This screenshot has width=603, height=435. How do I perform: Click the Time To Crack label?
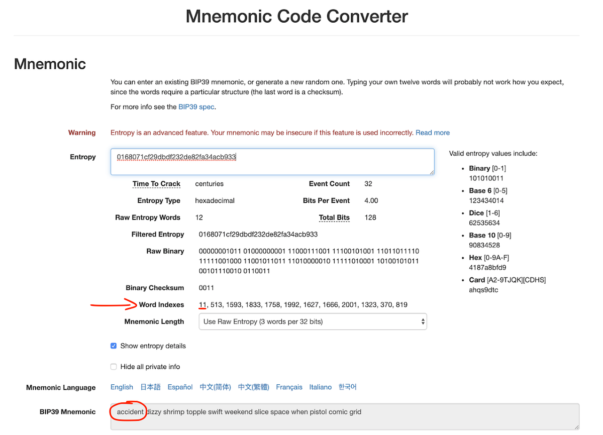tap(156, 184)
